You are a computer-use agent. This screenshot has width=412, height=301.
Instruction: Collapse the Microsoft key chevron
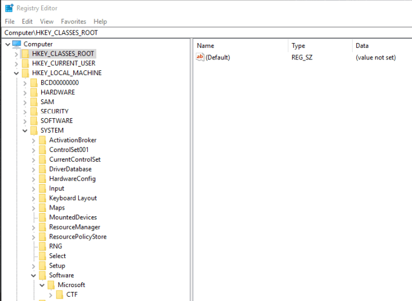pos(42,285)
